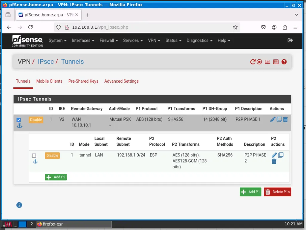This screenshot has width=306, height=230.
Task: Edit the P2P PHASE 1 entry
Action: point(273,119)
